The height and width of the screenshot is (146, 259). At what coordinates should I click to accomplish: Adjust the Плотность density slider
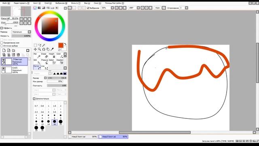click(57, 86)
